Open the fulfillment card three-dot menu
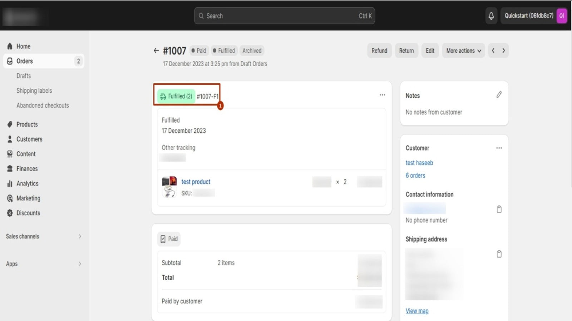Screen dimensions: 572x321 coord(382,95)
